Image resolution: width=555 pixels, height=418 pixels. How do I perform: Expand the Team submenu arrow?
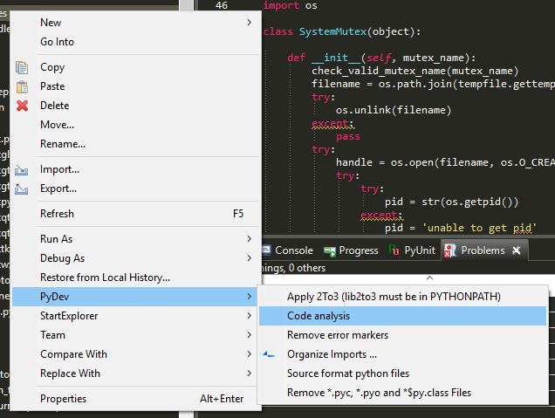pos(250,335)
